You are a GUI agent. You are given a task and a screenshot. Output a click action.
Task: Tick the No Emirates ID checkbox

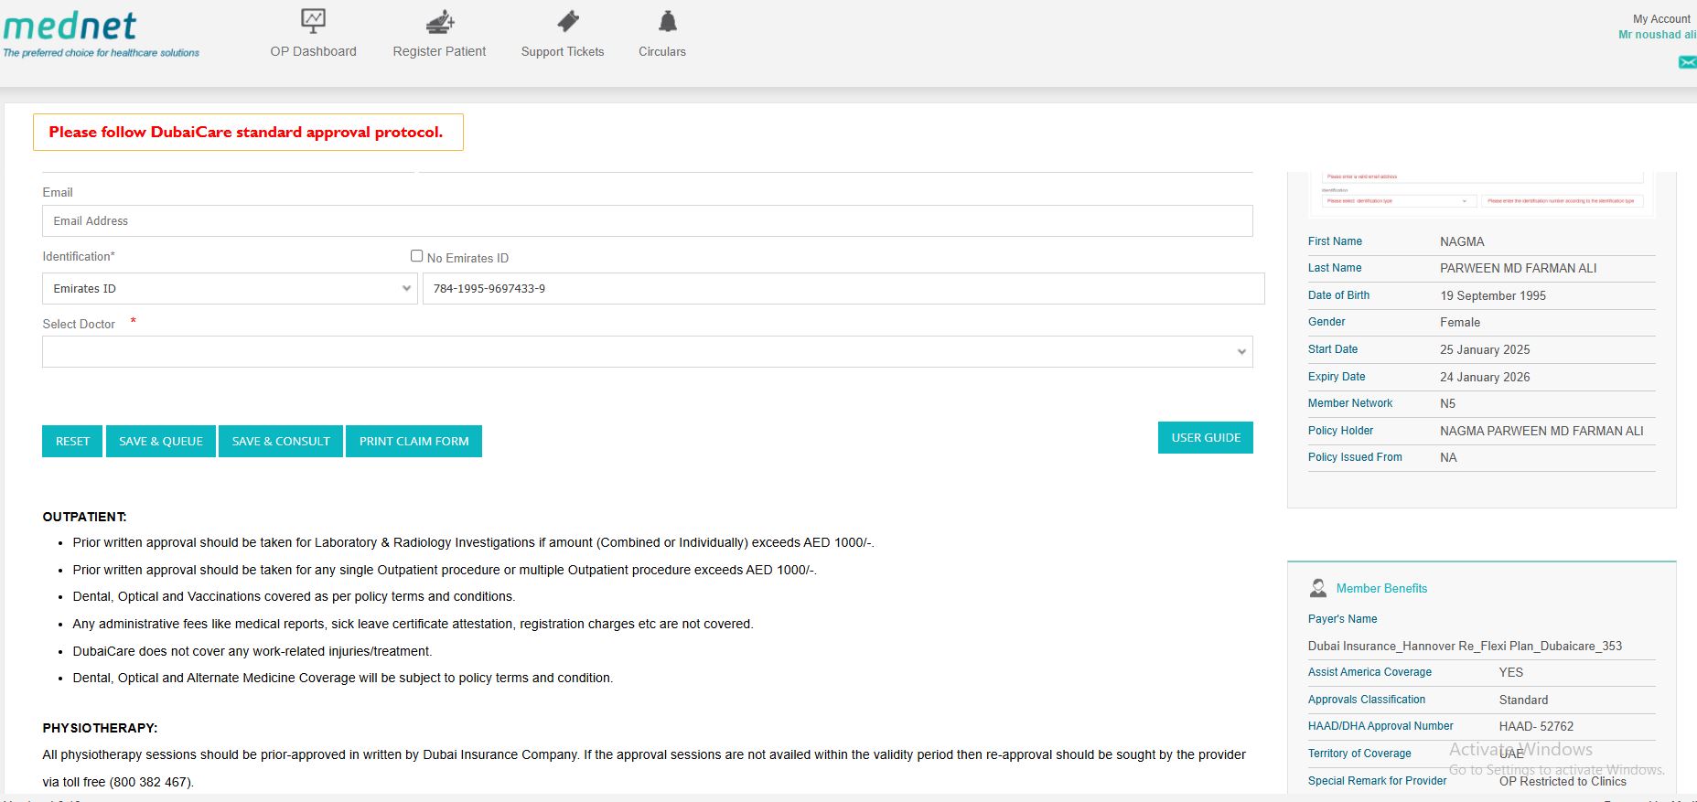(x=416, y=256)
